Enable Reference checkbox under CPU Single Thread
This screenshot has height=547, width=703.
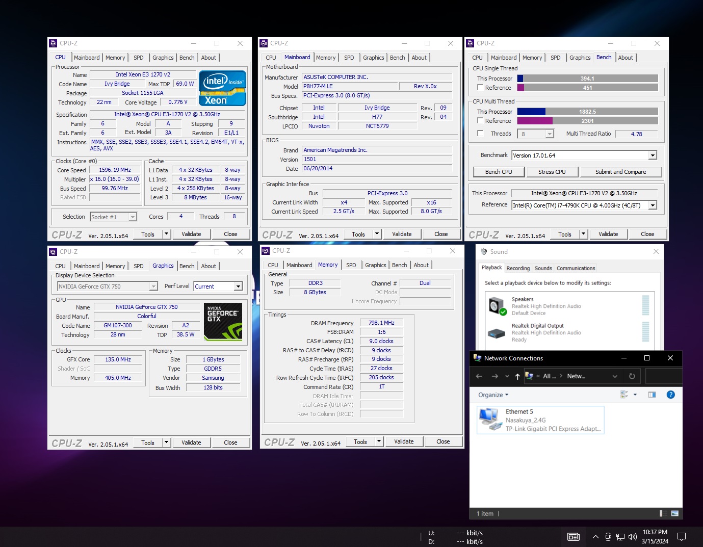click(480, 88)
